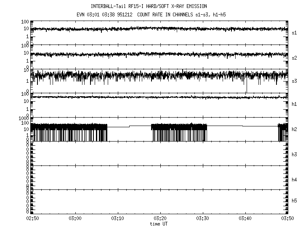The width and height of the screenshot is (303, 231).
Task: Click the 03:50 time axis label
Action: tap(288, 219)
